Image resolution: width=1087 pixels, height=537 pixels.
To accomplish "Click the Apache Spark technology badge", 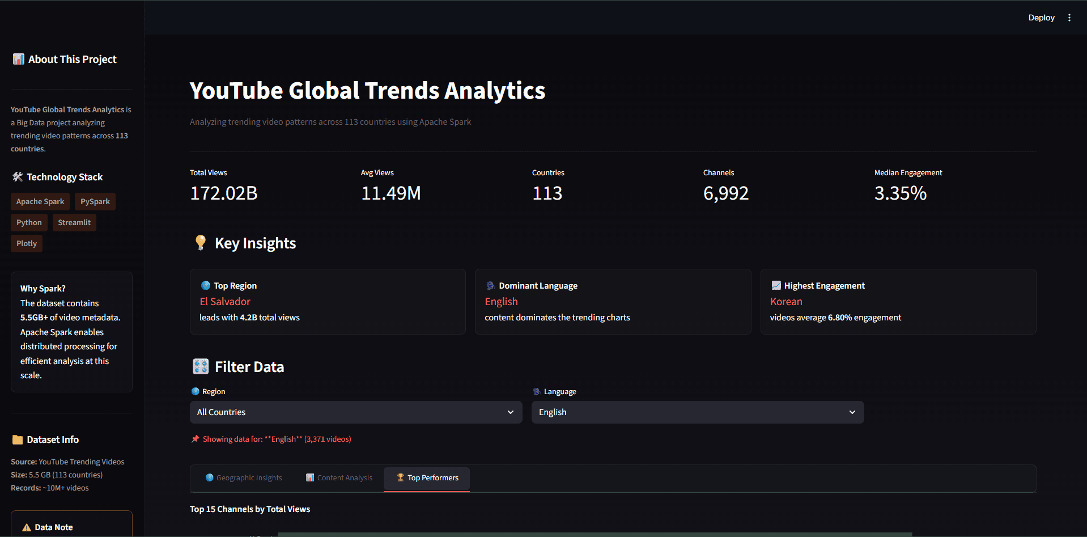I will pos(40,201).
